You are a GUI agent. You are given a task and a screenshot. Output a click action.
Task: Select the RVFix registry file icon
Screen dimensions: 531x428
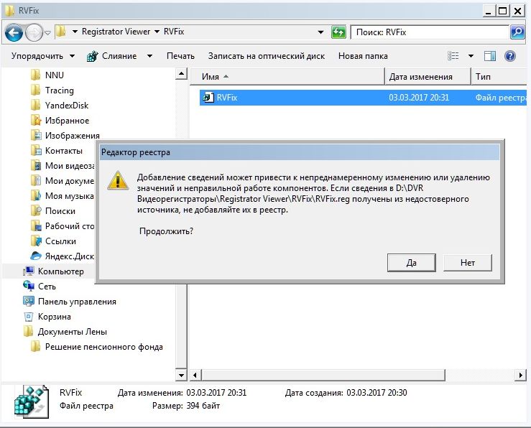point(208,98)
